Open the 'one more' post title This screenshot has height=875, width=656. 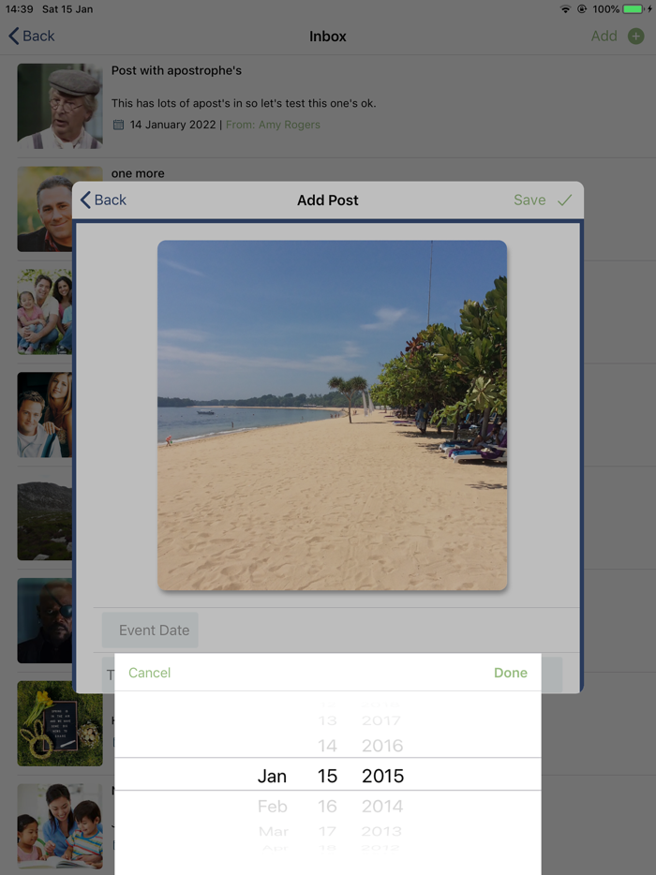point(138,173)
